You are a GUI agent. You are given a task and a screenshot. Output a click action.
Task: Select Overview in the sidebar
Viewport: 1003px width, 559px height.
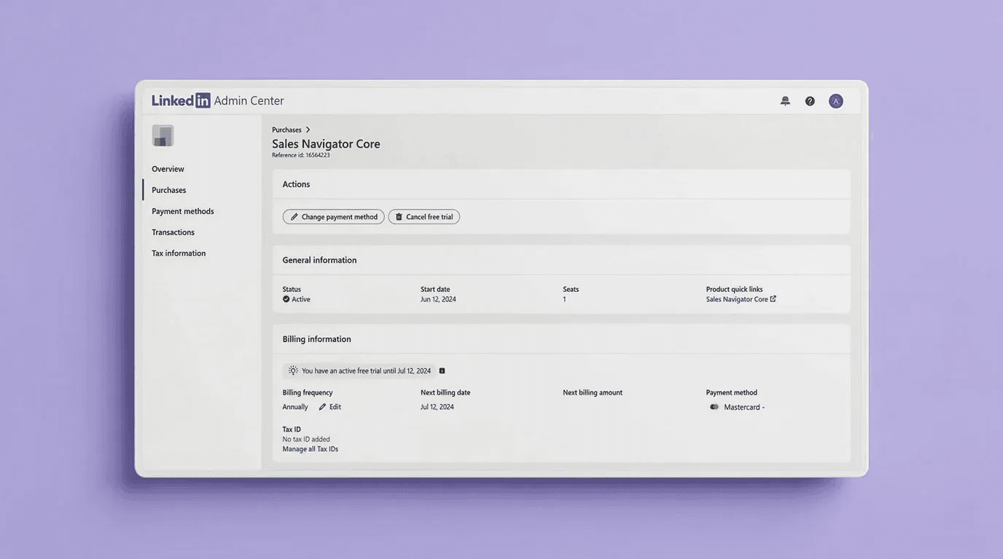coord(167,168)
